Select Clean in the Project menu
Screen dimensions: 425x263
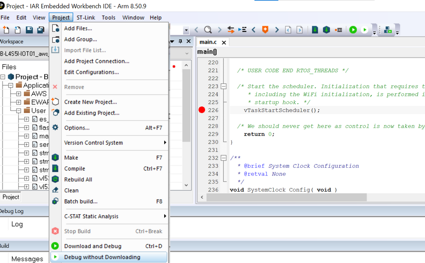[109, 190]
